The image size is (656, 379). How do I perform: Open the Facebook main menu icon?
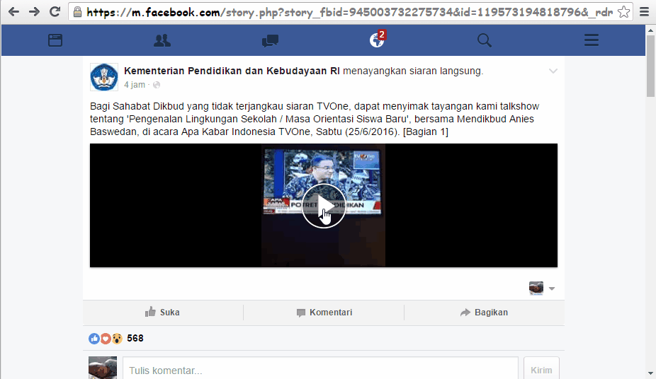(592, 40)
